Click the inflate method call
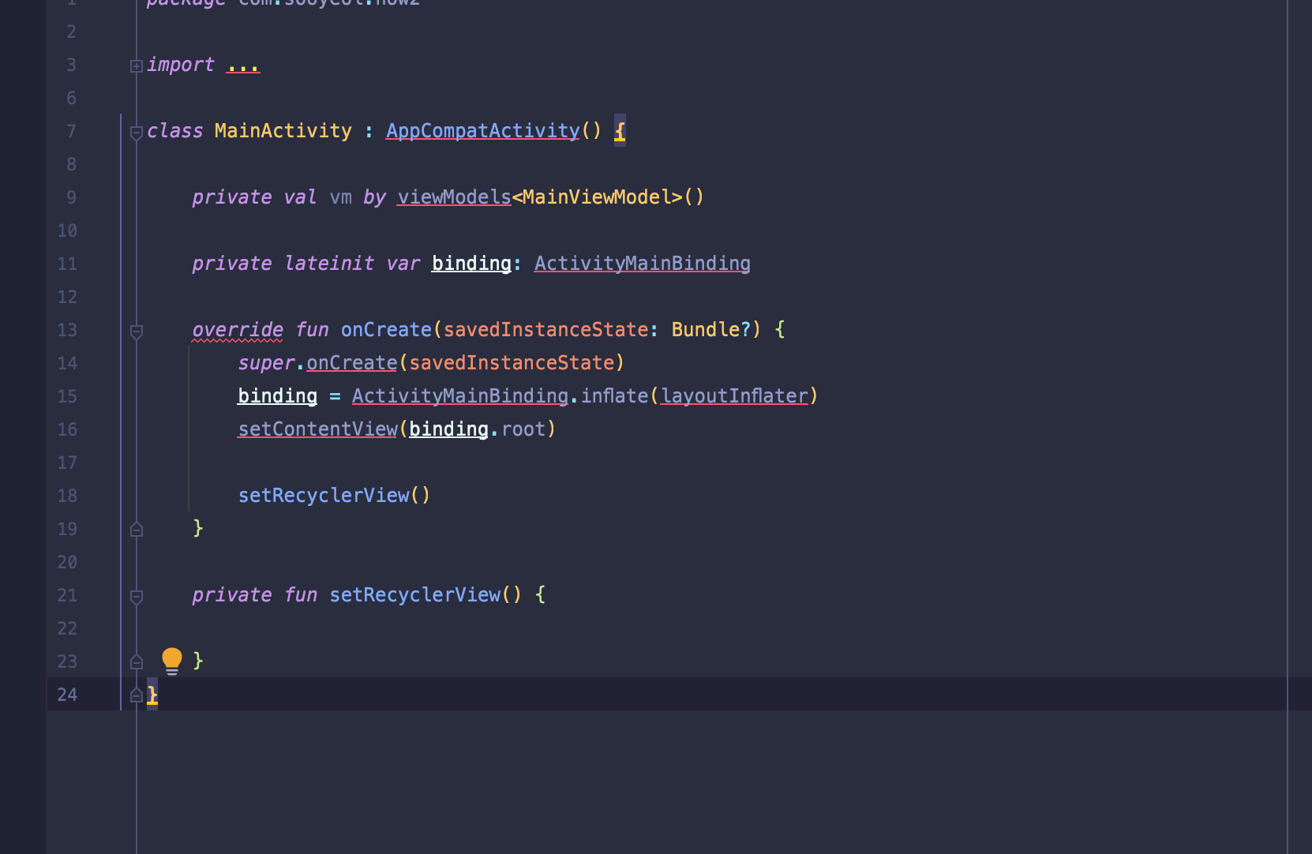Viewport: 1312px width, 854px height. click(614, 396)
